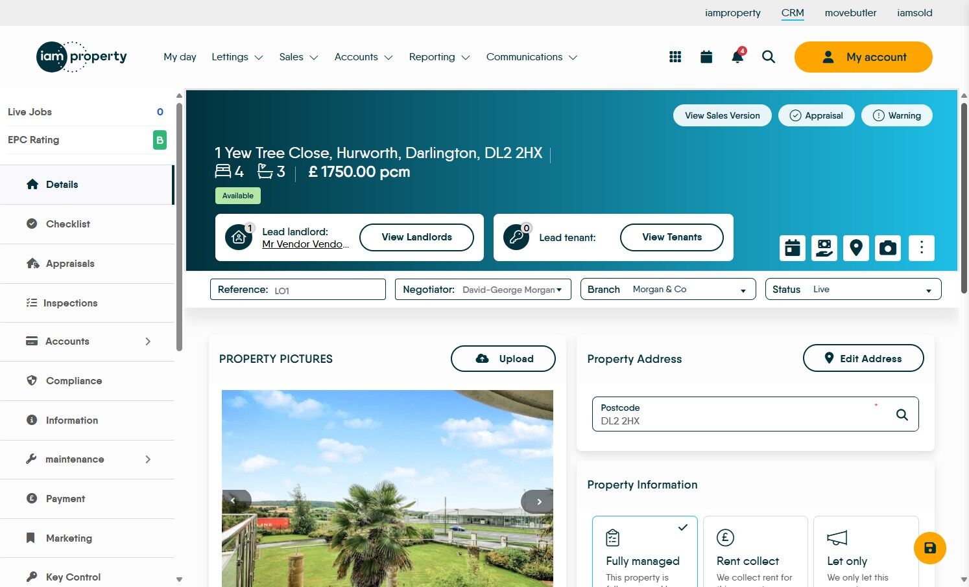Click the floating orange save icon
The image size is (969, 587).
click(930, 548)
